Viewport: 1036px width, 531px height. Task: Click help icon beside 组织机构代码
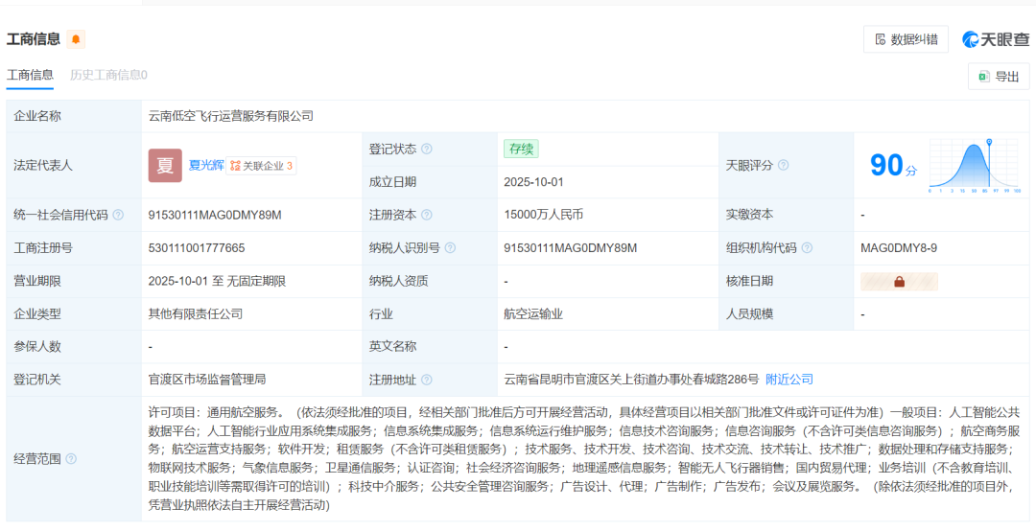click(807, 248)
